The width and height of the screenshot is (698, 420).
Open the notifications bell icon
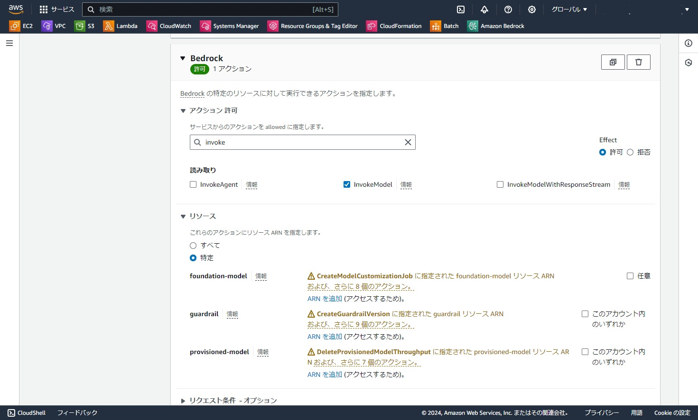coord(484,9)
